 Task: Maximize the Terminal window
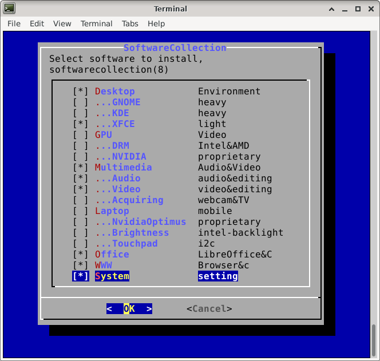[x=356, y=9]
